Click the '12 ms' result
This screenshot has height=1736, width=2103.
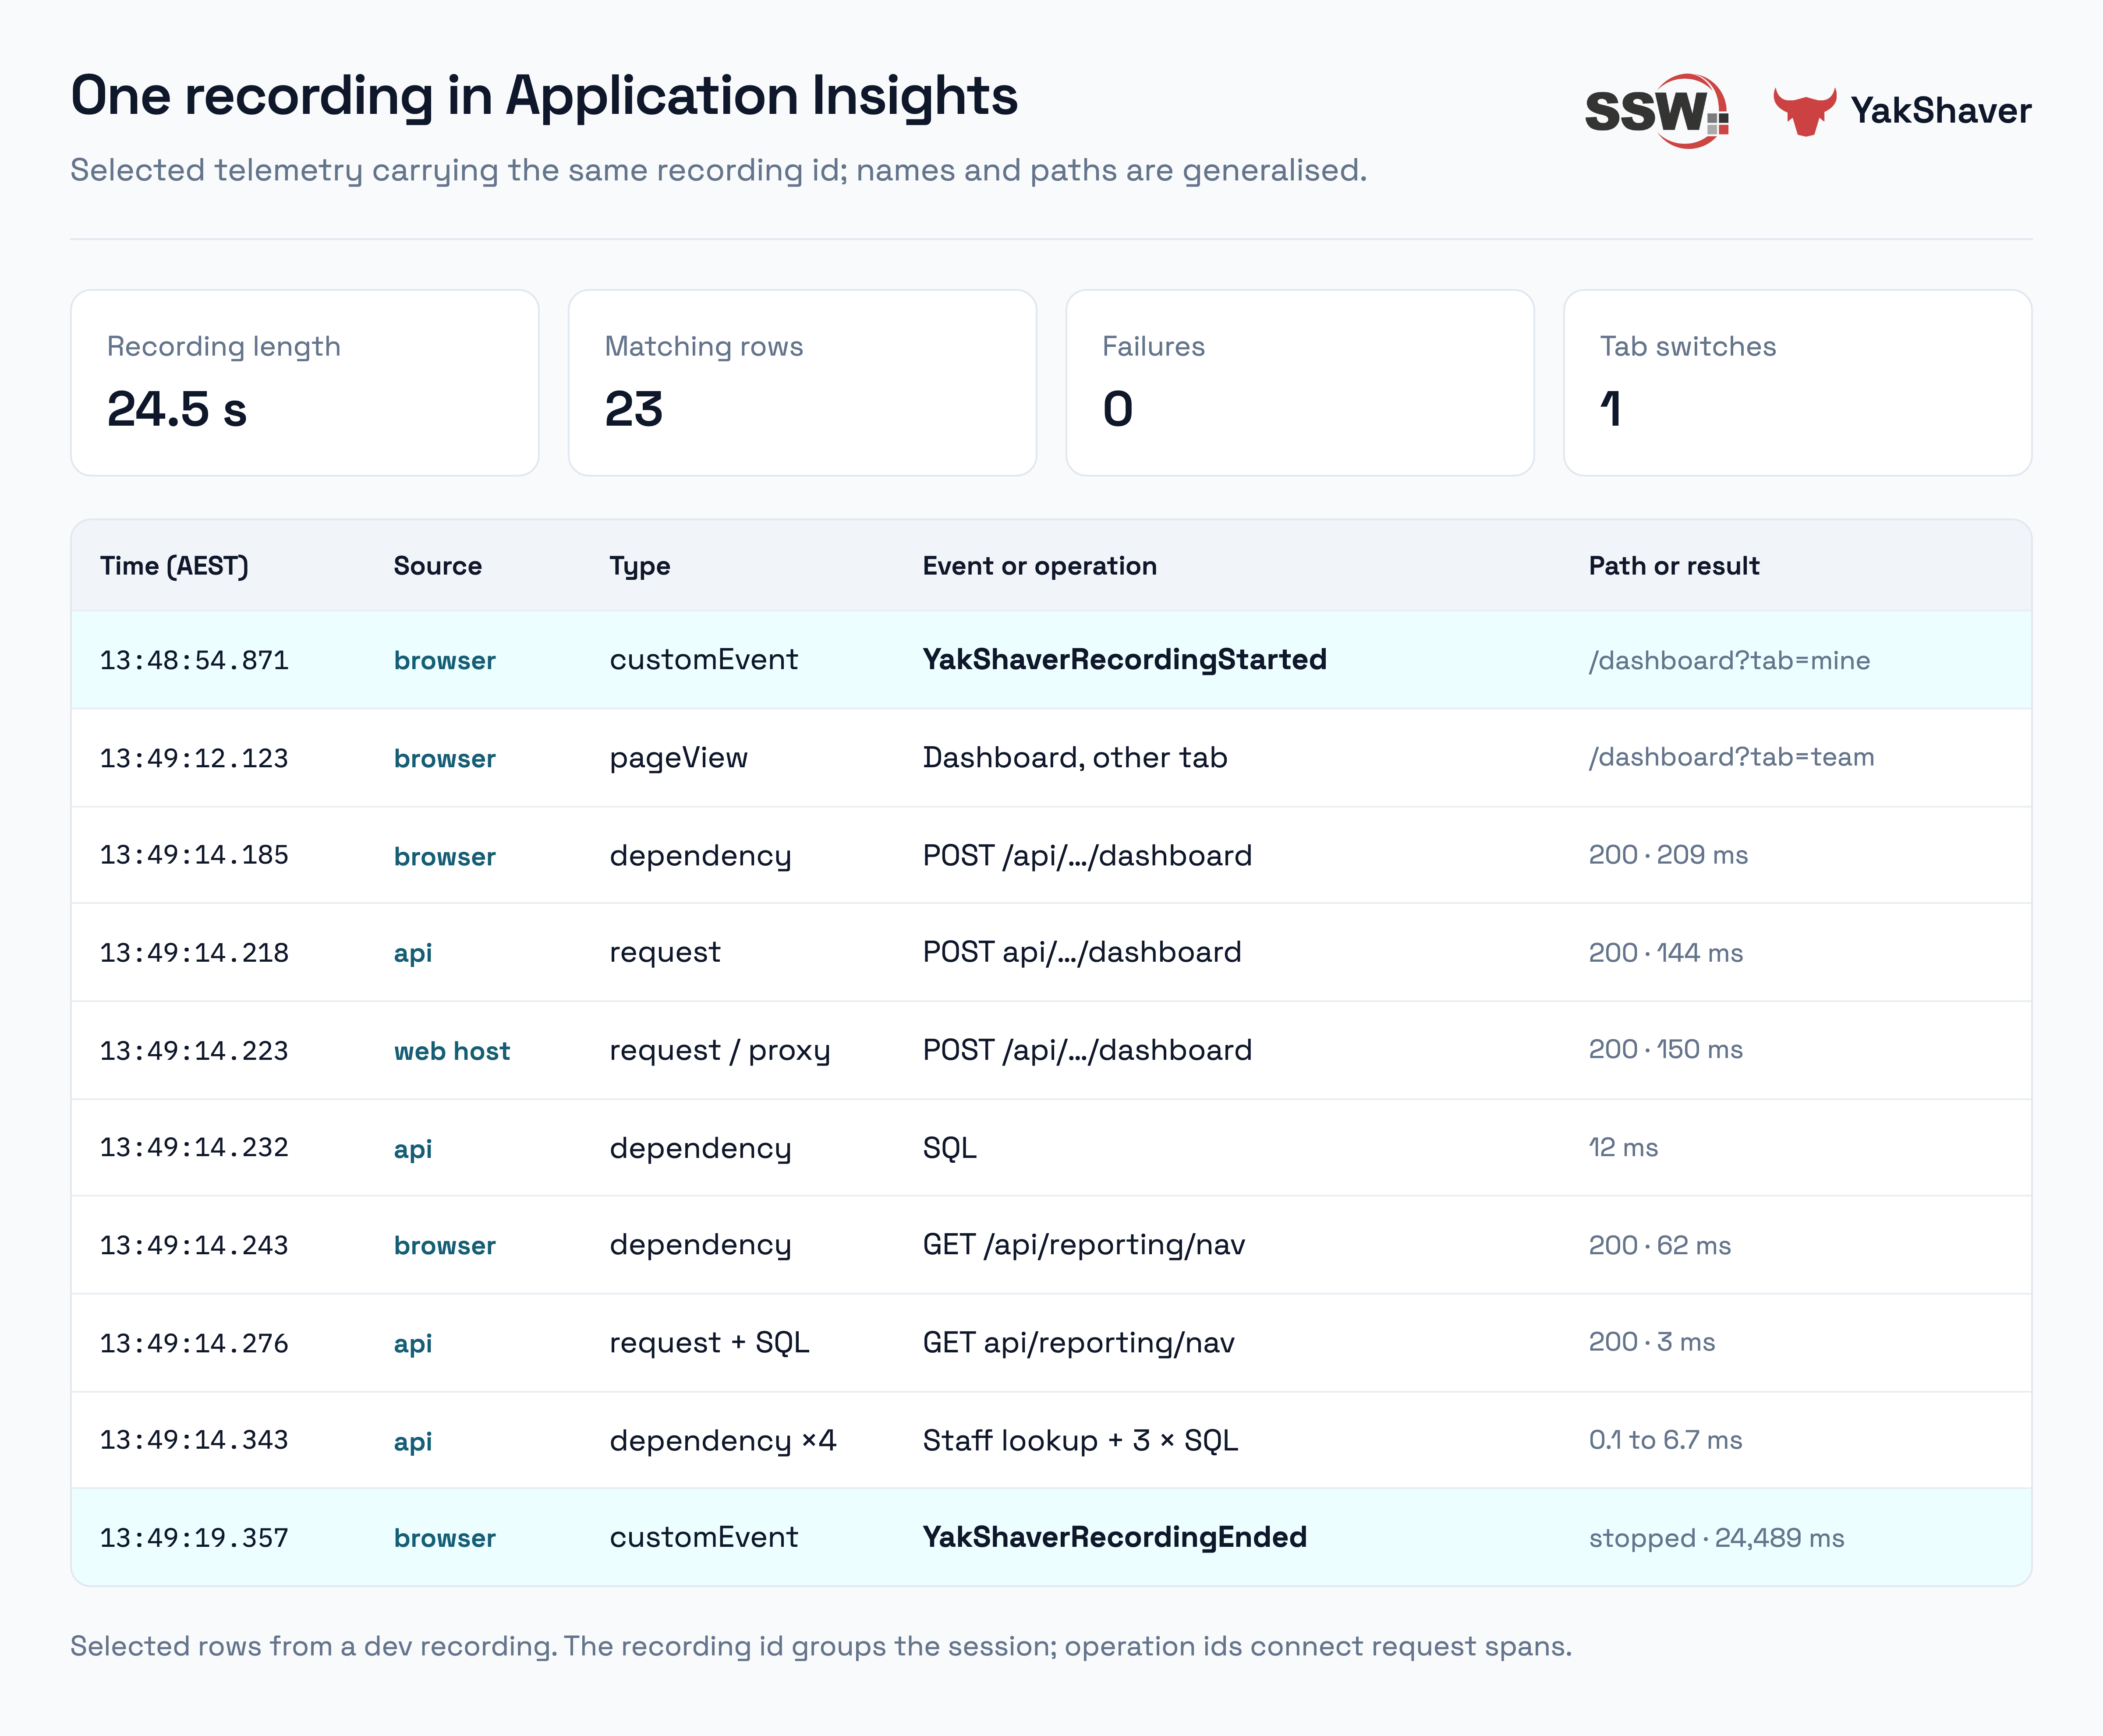[1623, 1148]
